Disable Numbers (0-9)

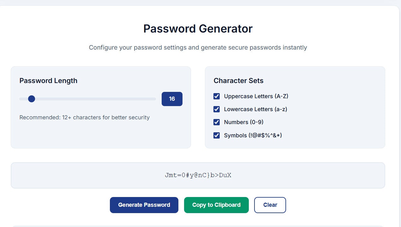tap(217, 122)
